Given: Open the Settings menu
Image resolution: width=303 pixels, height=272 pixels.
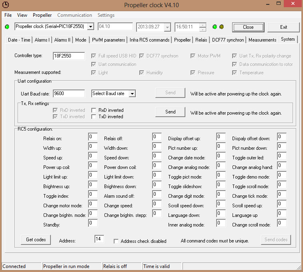Looking at the screenshot, I should (106, 15).
